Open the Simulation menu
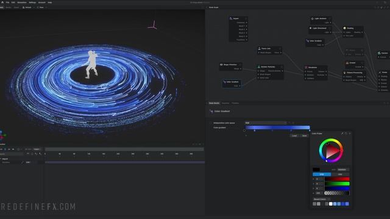This screenshot has width=390, height=219. [x=22, y=2]
